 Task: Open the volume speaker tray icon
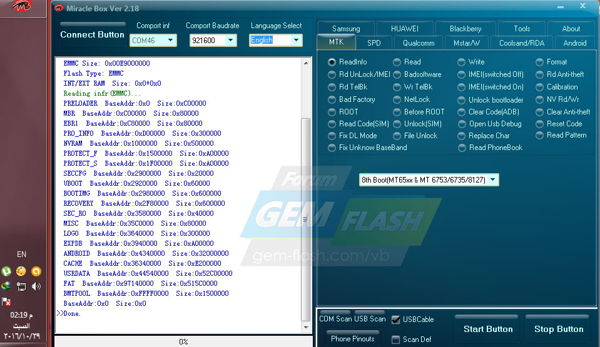tap(36, 286)
